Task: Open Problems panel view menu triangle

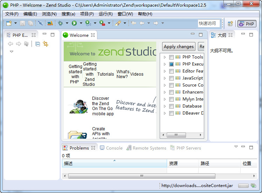Action: [236, 147]
